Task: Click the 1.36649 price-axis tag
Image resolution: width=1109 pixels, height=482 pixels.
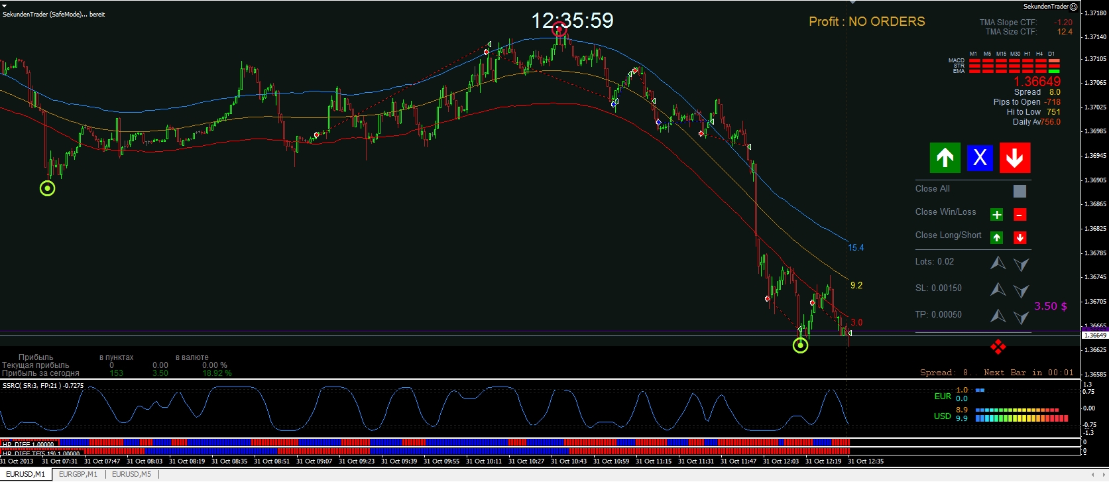Action: pyautogui.click(x=1095, y=335)
